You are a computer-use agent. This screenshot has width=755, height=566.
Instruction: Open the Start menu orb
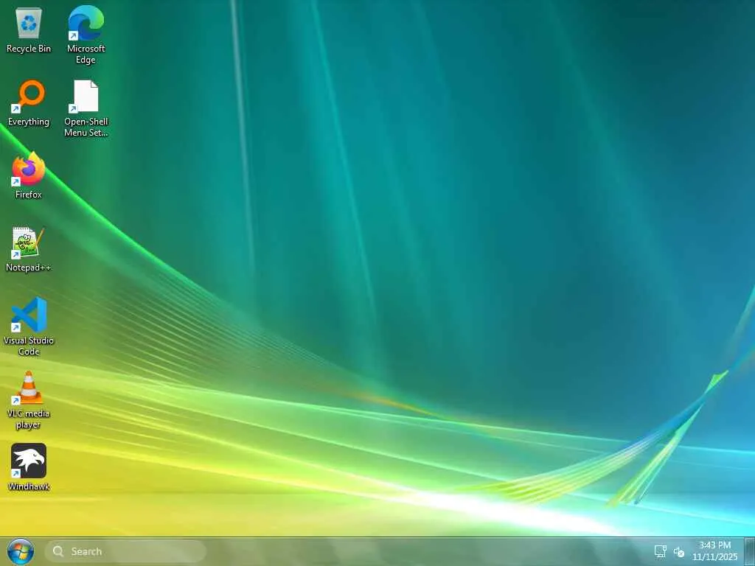20,551
